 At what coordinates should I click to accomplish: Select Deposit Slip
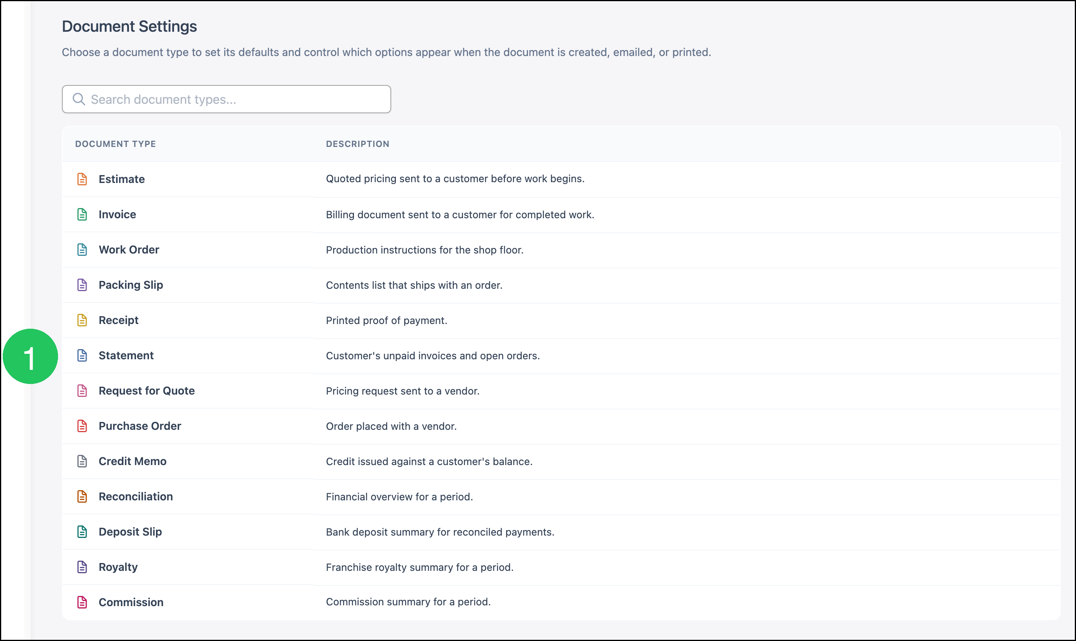click(130, 532)
